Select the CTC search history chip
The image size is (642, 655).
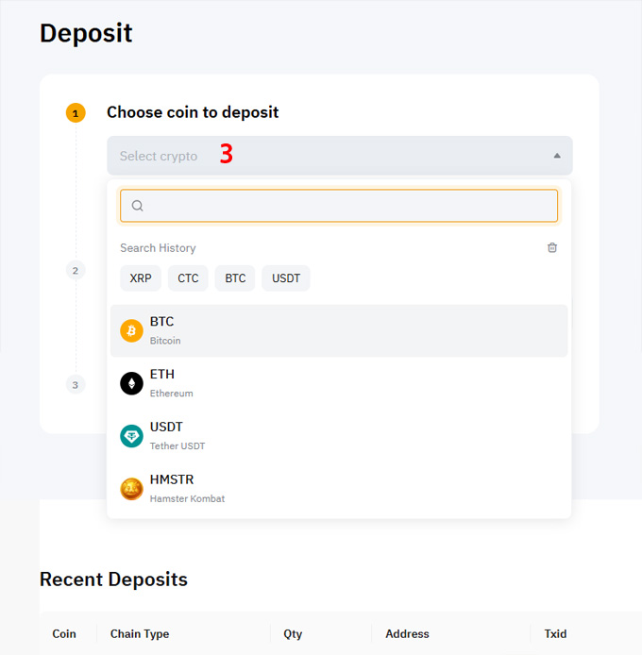pyautogui.click(x=188, y=278)
